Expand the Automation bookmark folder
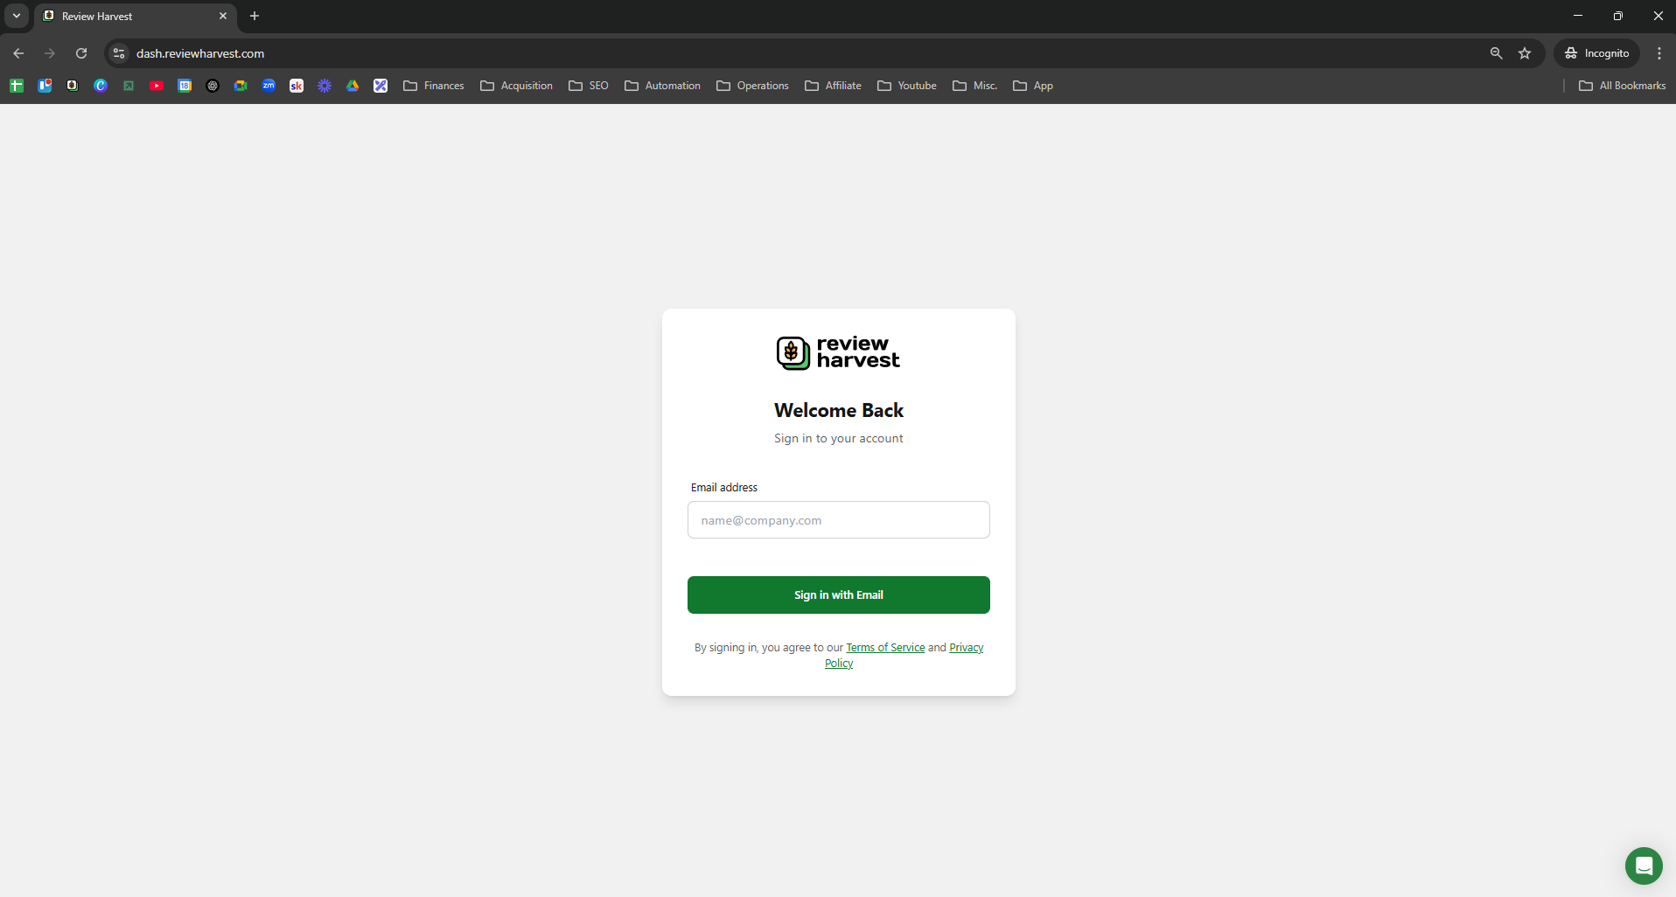 tap(663, 86)
